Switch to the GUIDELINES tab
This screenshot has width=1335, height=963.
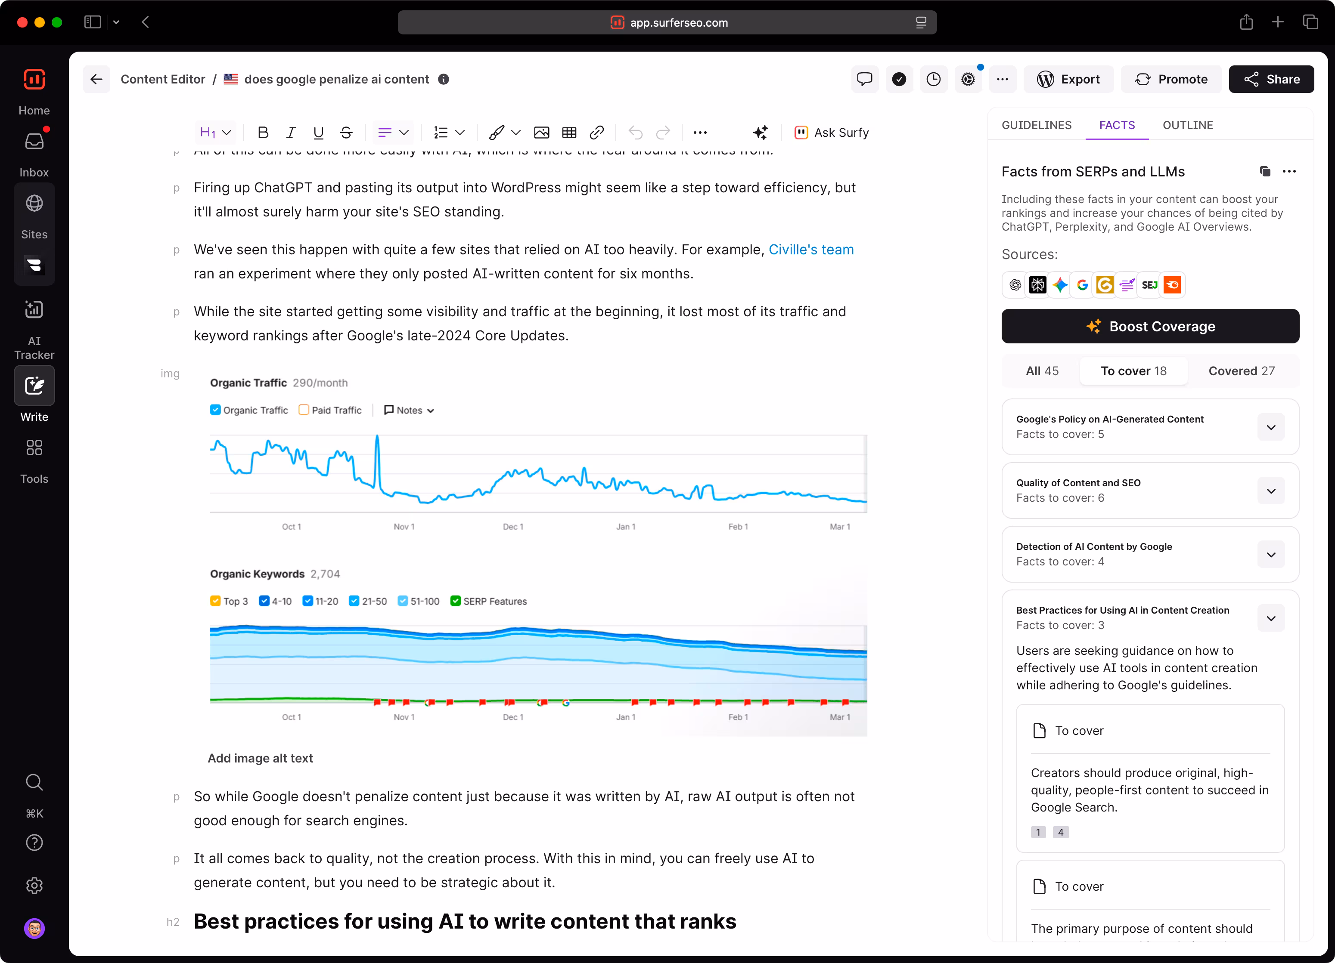pos(1037,125)
